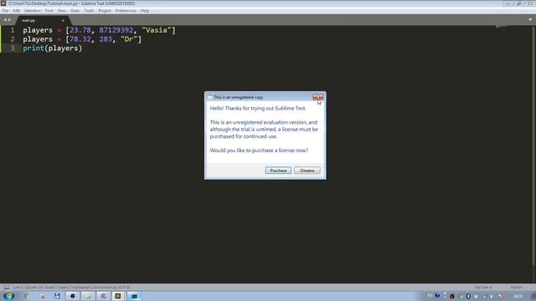The width and height of the screenshot is (536, 301).
Task: Open the View menu
Action: click(62, 11)
